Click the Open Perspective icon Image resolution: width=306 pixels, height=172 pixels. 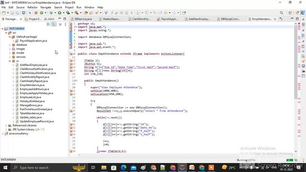tap(290, 13)
